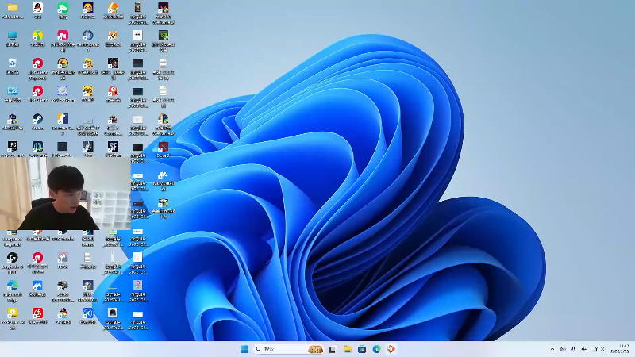Select the Logitech G HUB shortcut

pyautogui.click(x=12, y=258)
